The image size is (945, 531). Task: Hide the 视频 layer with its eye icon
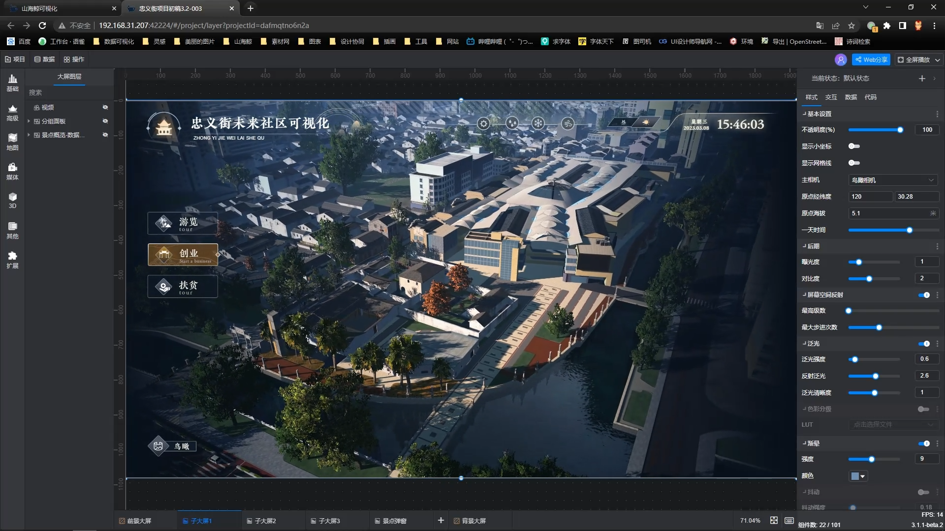[x=105, y=107]
